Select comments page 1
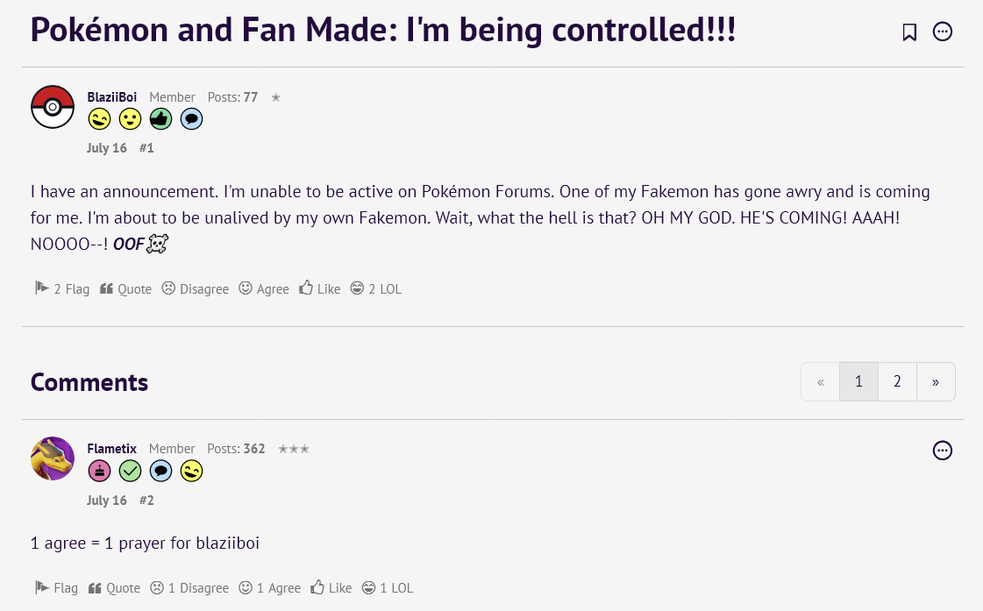 pyautogui.click(x=858, y=382)
